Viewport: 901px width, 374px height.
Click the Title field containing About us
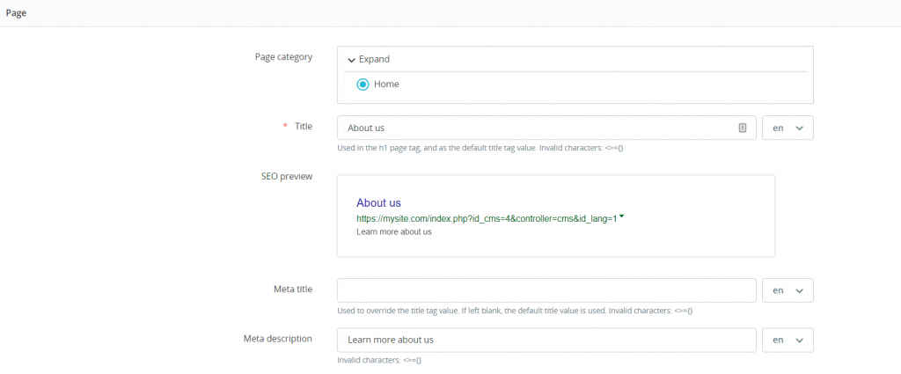[537, 128]
